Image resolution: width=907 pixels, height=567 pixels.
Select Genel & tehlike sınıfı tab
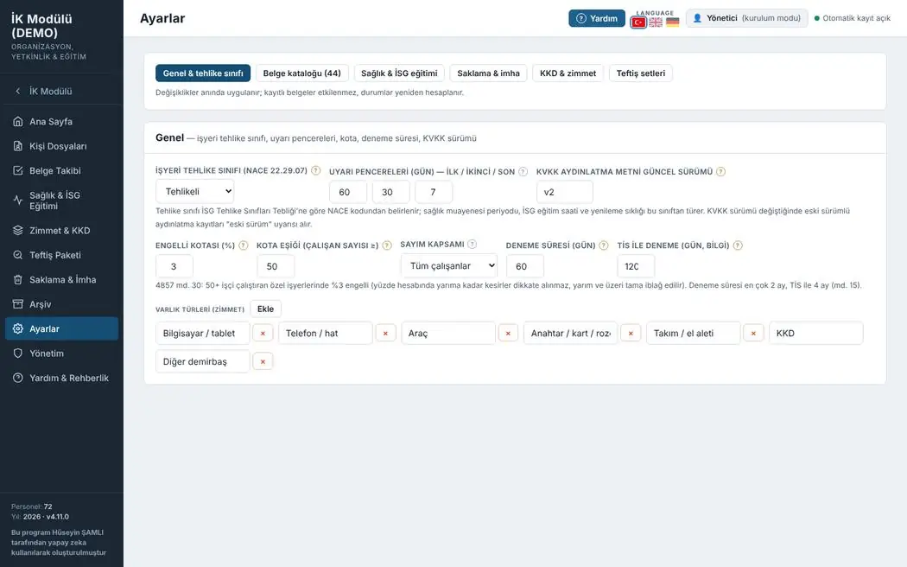click(203, 73)
